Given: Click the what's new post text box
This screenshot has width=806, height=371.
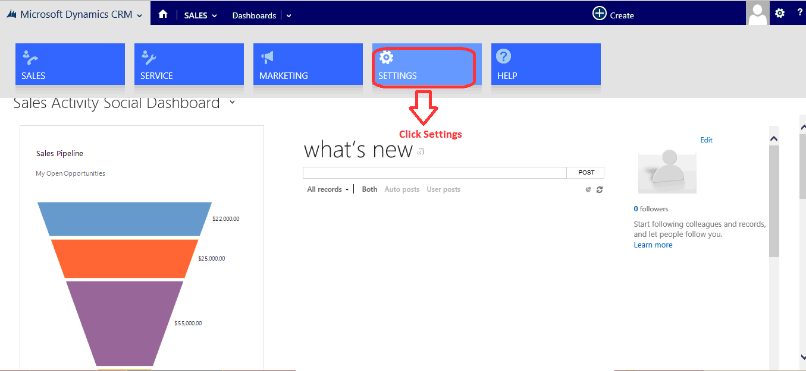Looking at the screenshot, I should coord(434,173).
